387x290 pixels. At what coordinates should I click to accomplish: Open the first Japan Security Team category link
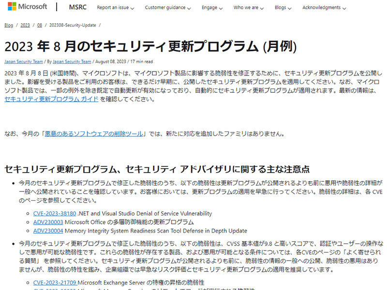click(x=23, y=62)
